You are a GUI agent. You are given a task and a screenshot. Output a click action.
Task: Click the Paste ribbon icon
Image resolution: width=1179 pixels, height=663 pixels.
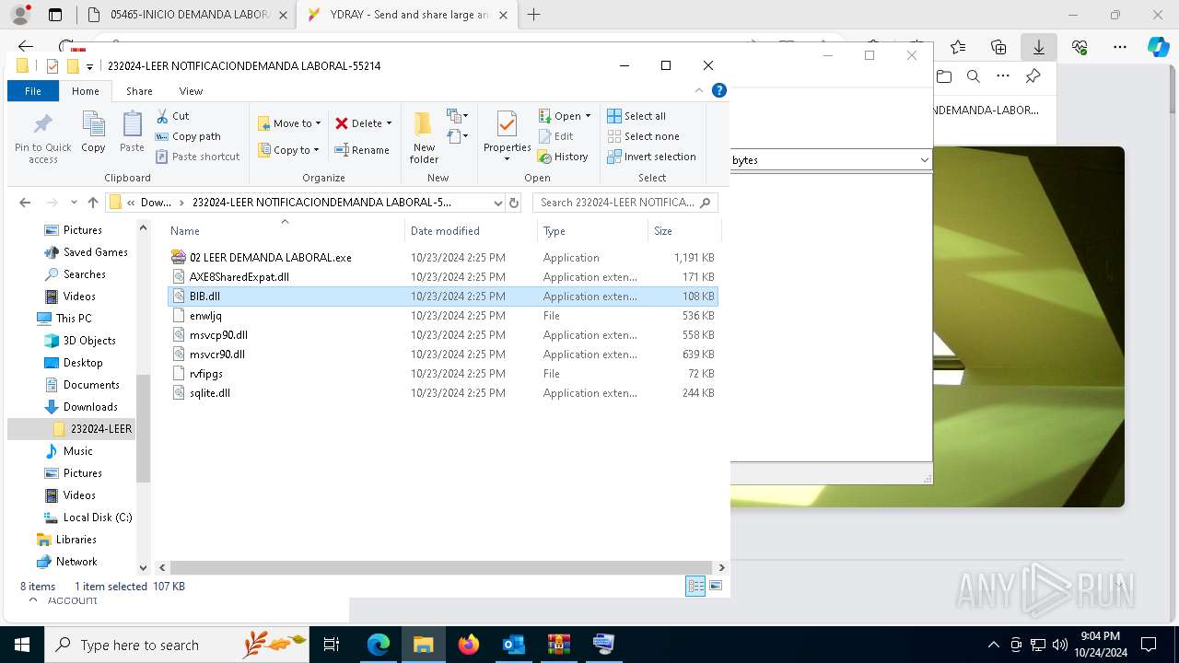[132, 132]
